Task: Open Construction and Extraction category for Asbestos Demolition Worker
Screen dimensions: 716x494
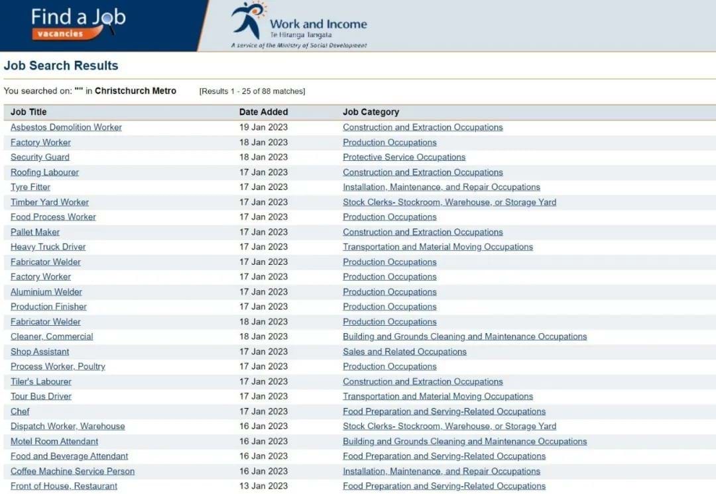Action: pos(423,127)
